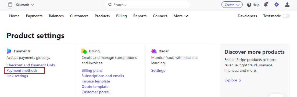Image resolution: width=297 pixels, height=97 pixels.
Task: Focus the Search input field
Action: click(x=148, y=5)
